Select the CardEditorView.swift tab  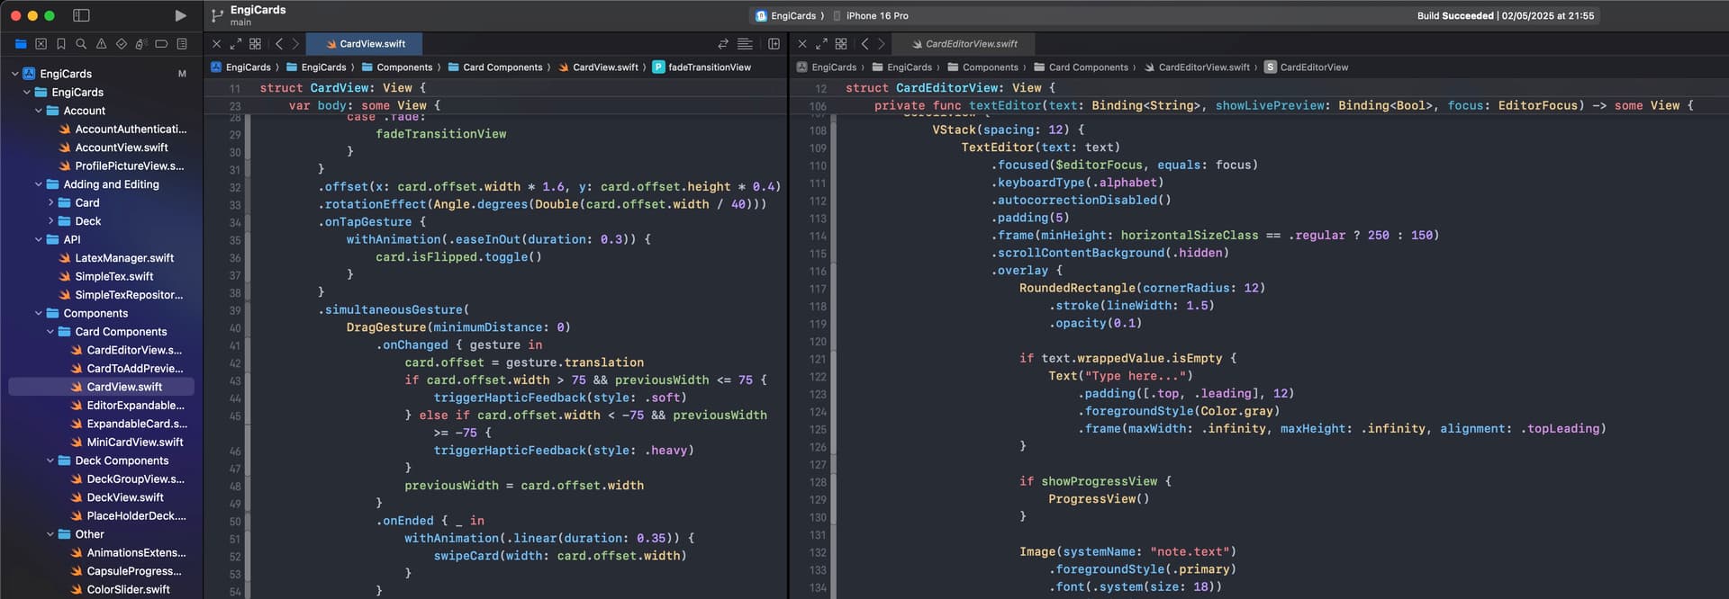point(964,44)
